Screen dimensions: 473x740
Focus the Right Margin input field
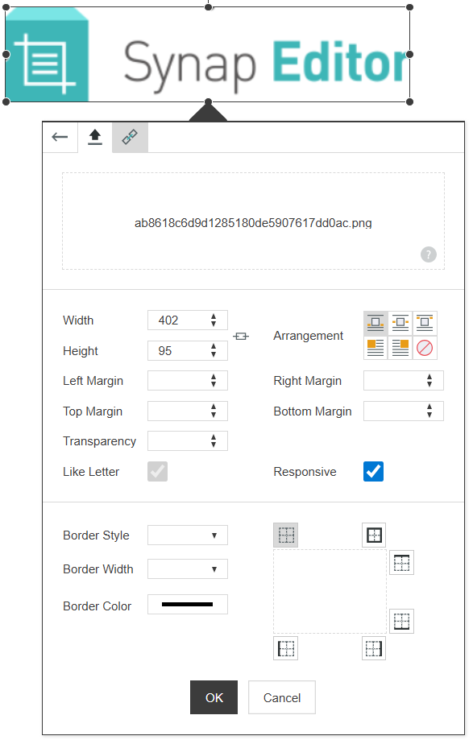(x=404, y=380)
